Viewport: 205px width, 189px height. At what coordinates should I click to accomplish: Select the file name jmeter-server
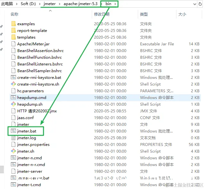pyautogui.click(x=30, y=171)
